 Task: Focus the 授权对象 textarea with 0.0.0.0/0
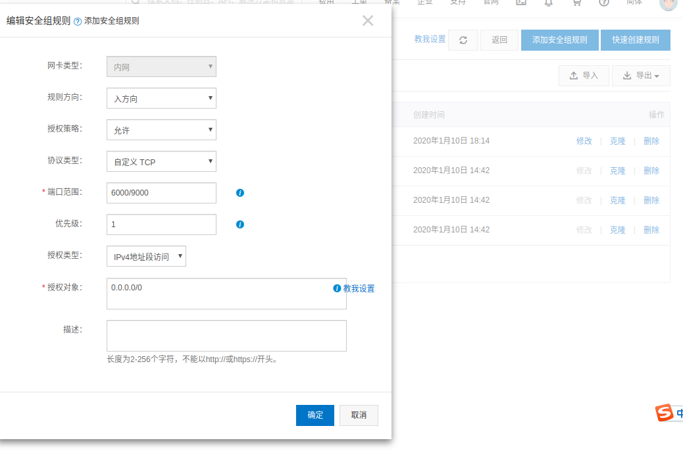226,294
